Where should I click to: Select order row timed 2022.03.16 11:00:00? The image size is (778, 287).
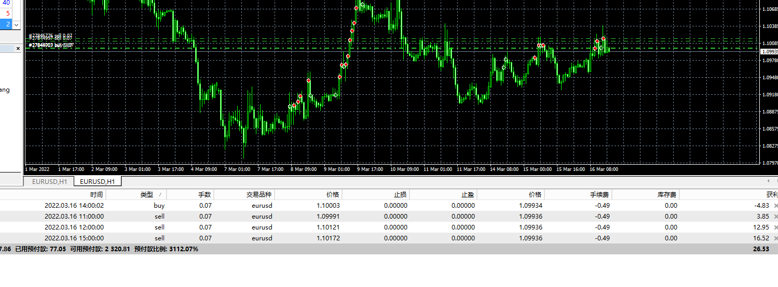(389, 217)
